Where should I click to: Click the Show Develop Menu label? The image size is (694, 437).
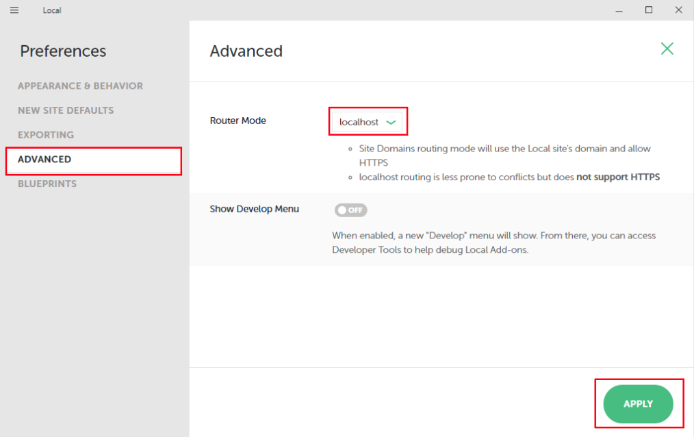tap(255, 209)
